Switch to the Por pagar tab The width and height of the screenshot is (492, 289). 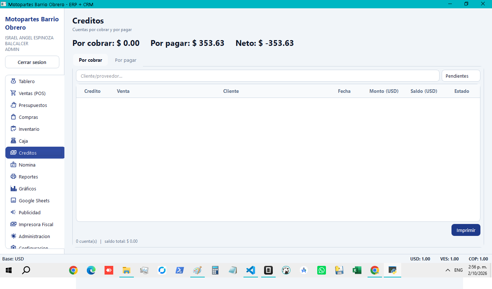(x=126, y=60)
